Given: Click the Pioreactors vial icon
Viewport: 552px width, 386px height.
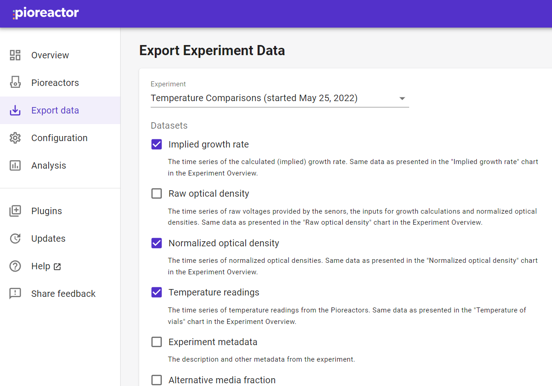Looking at the screenshot, I should (x=15, y=83).
